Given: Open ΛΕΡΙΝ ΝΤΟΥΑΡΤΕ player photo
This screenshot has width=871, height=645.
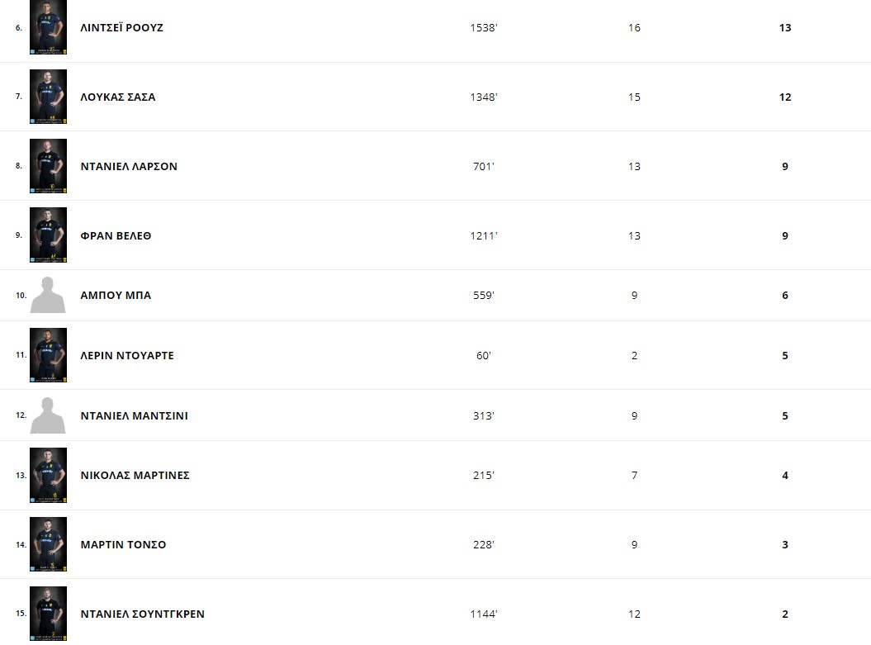Looking at the screenshot, I should coord(49,355).
